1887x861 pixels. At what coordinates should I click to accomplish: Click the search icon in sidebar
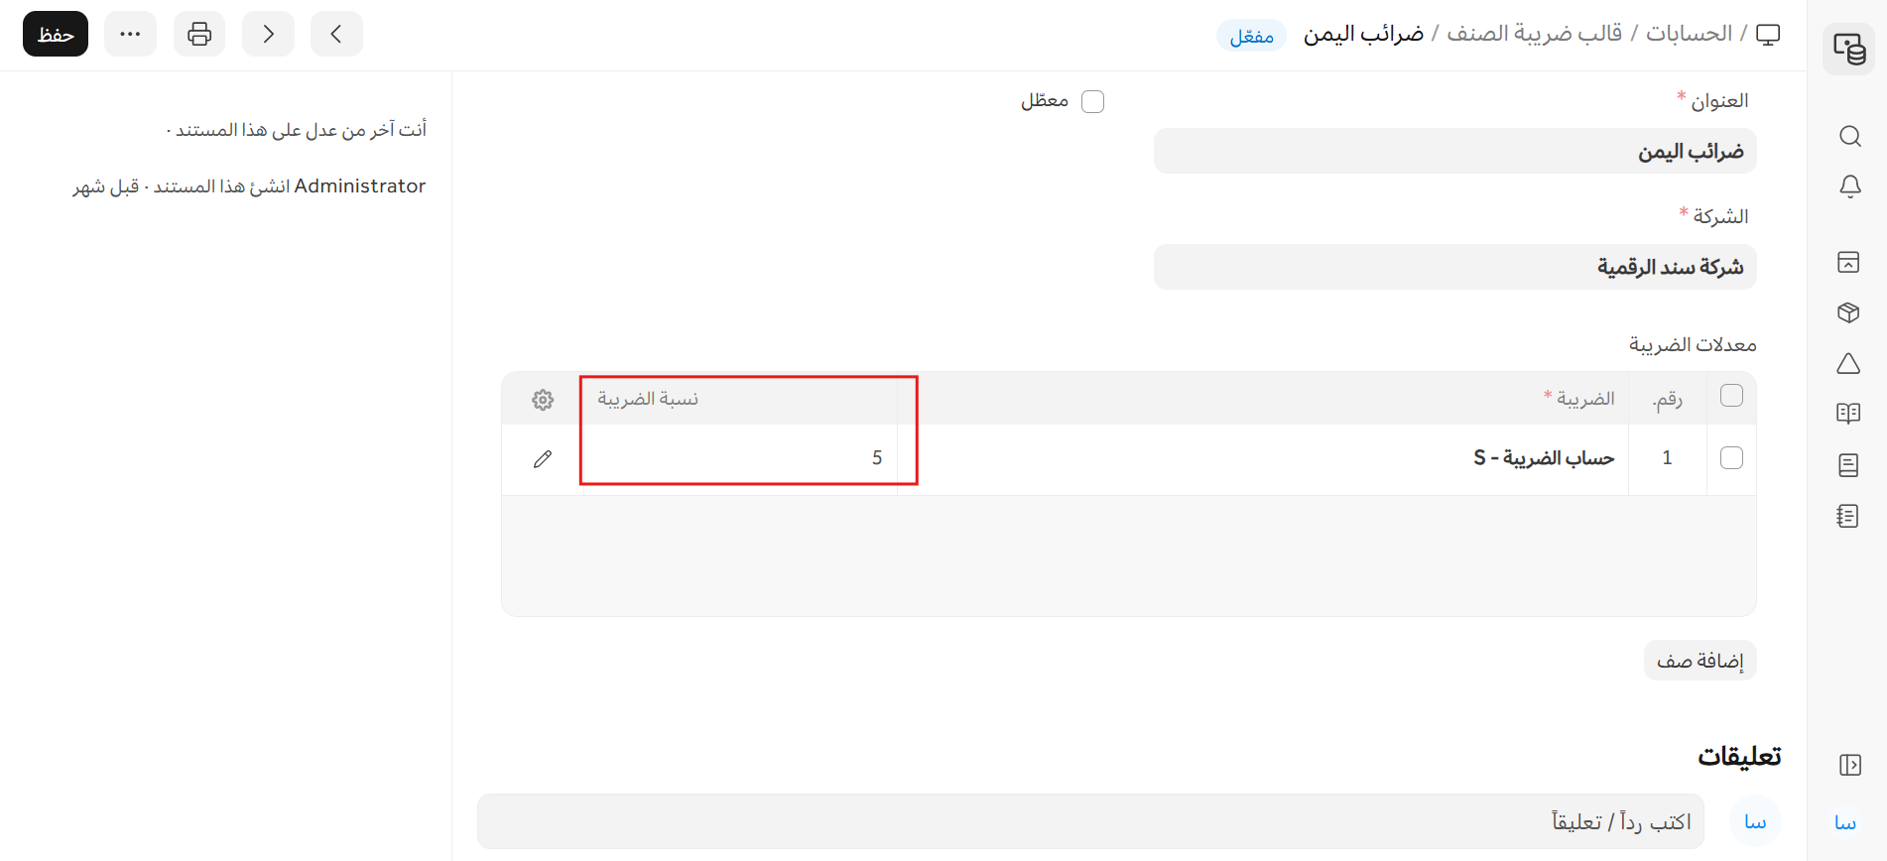click(1849, 136)
